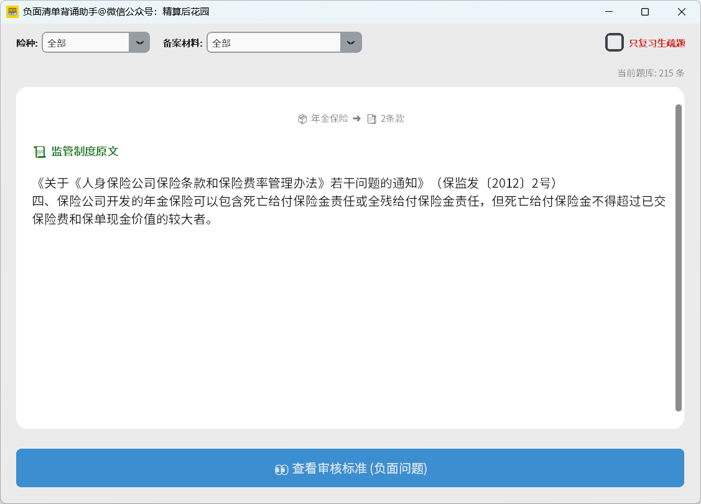Click the app icon in the title bar

(12, 12)
